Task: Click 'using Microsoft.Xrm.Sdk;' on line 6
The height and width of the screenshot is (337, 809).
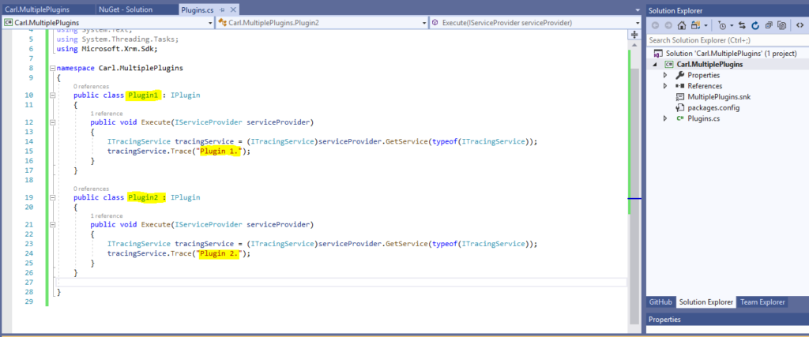Action: 107,49
